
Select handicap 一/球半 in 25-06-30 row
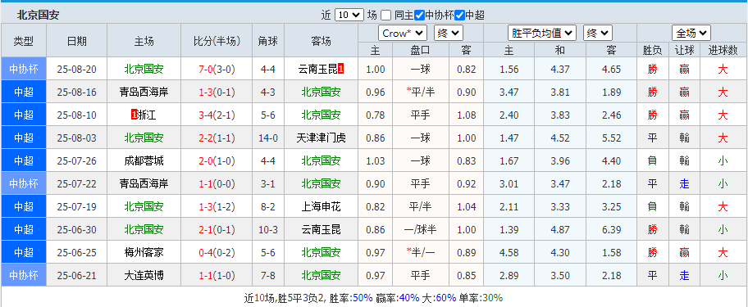coord(420,229)
